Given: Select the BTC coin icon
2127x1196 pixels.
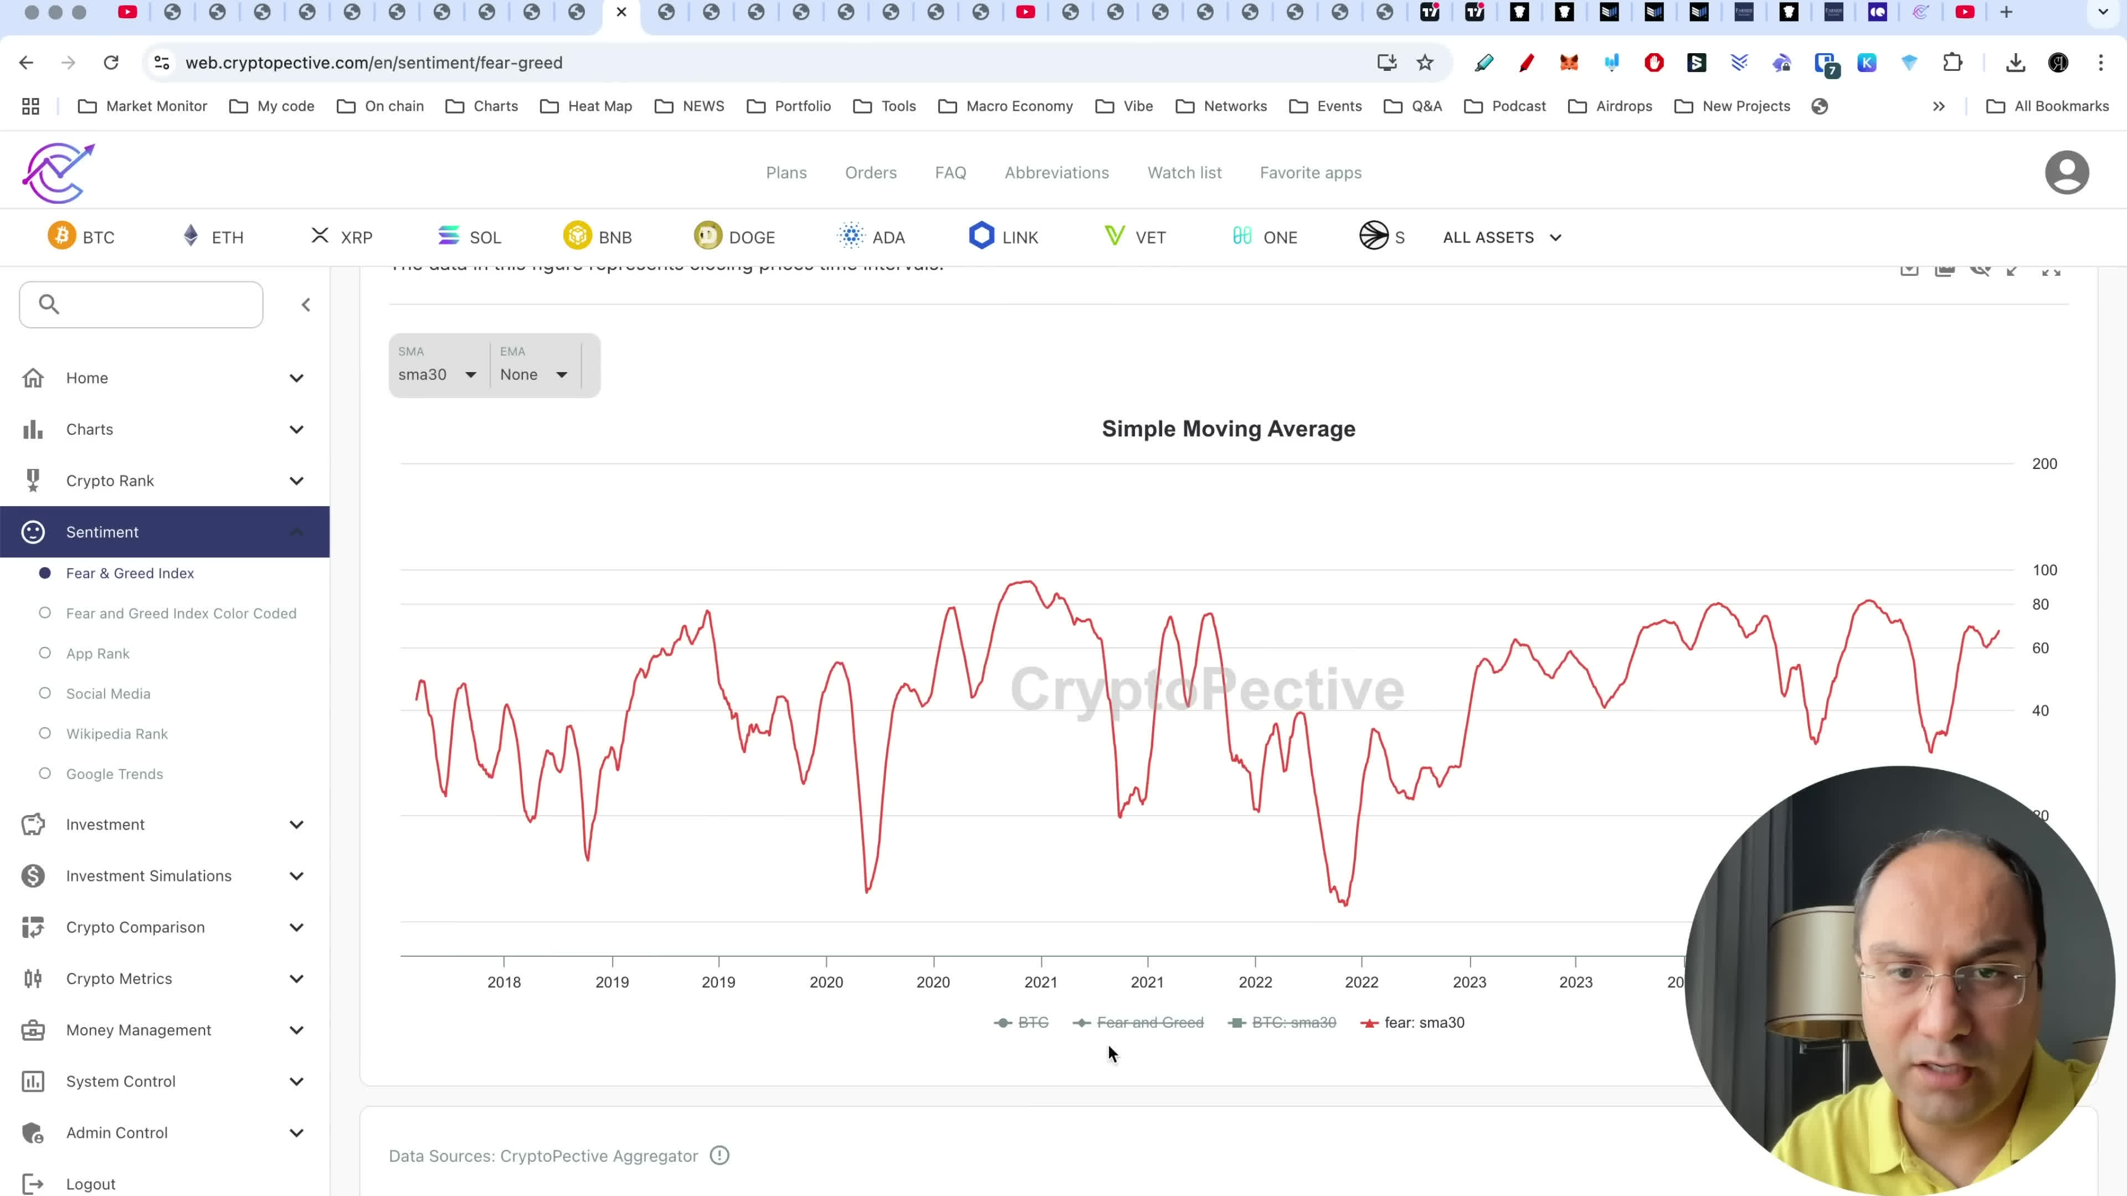Looking at the screenshot, I should coord(61,236).
